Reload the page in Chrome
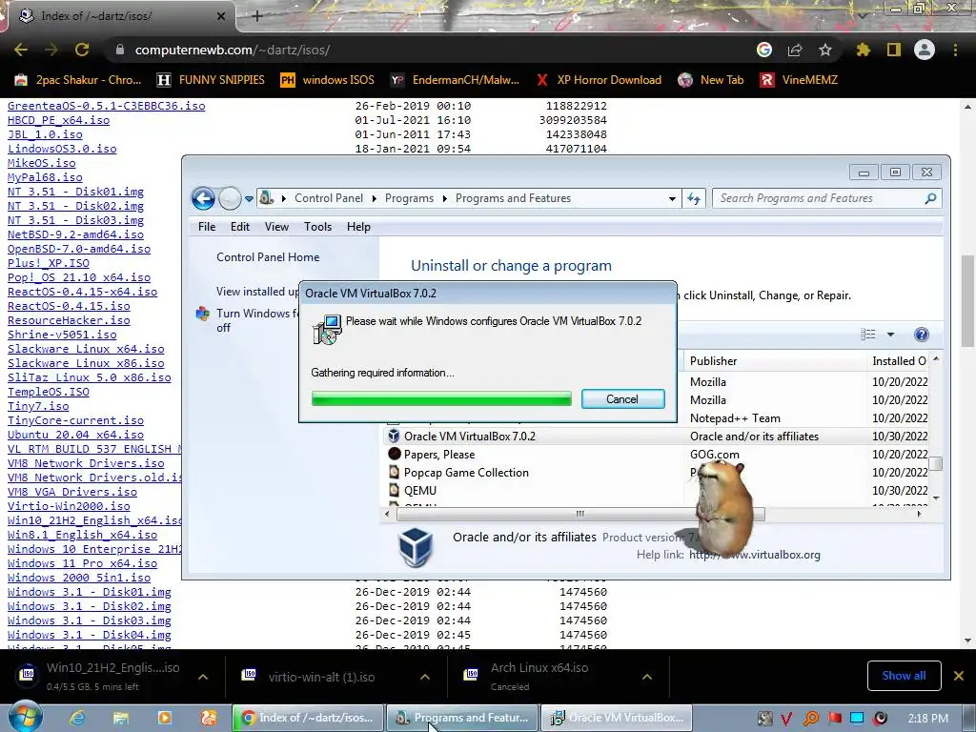976x732 pixels. 82,50
